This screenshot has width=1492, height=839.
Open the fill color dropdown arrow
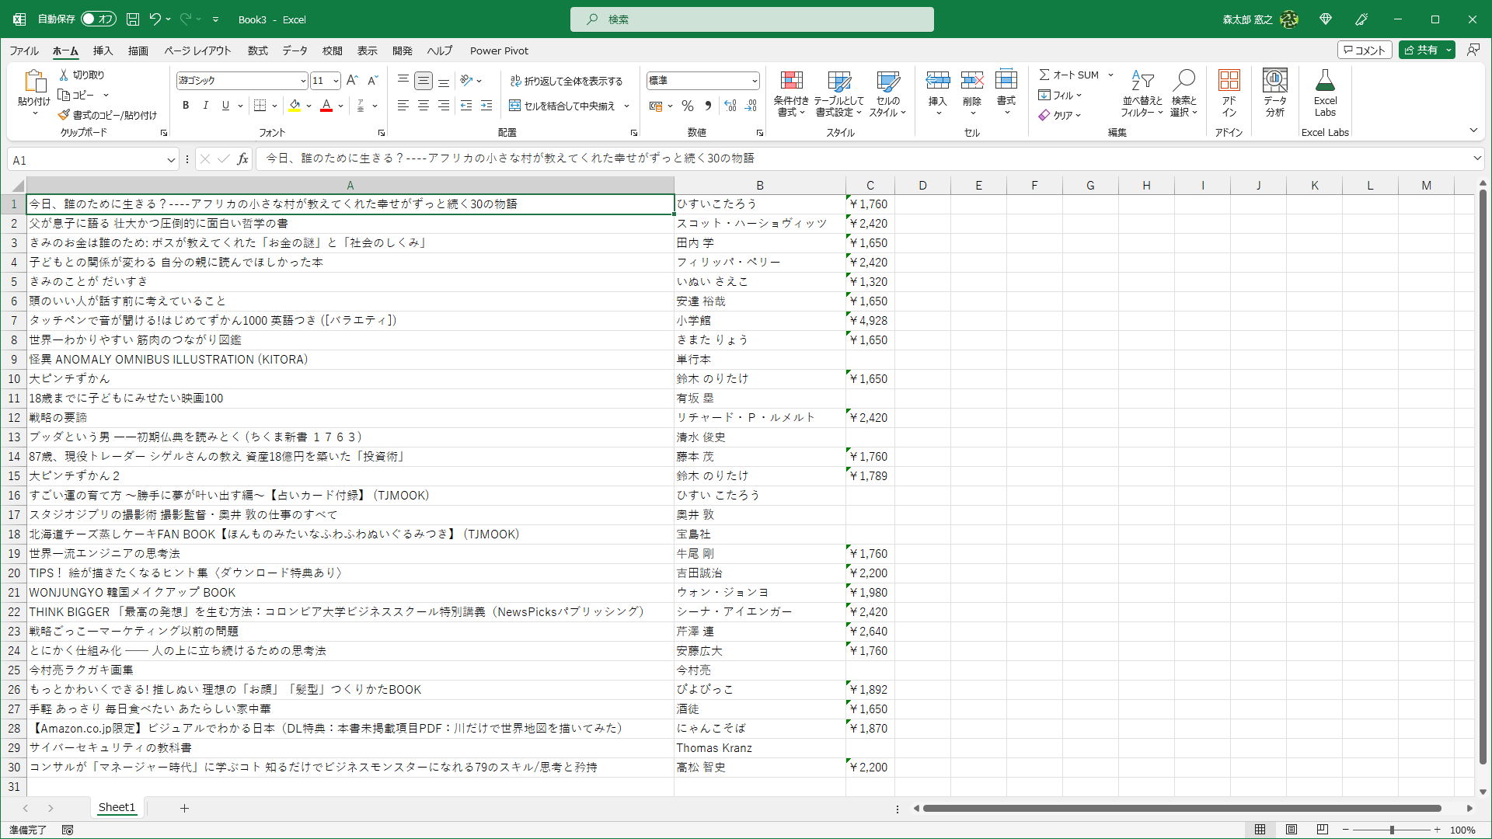point(308,106)
